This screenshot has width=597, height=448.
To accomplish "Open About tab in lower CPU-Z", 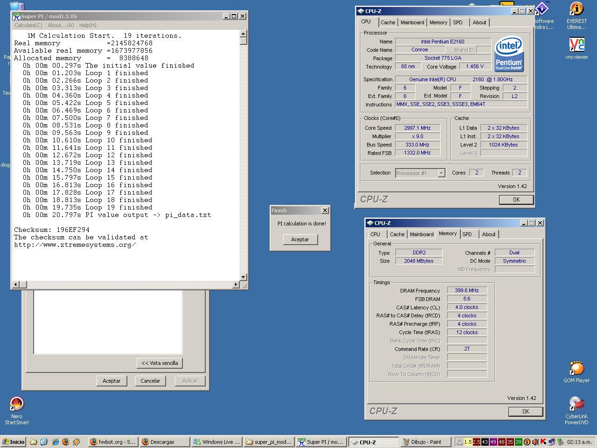I will click(x=488, y=234).
